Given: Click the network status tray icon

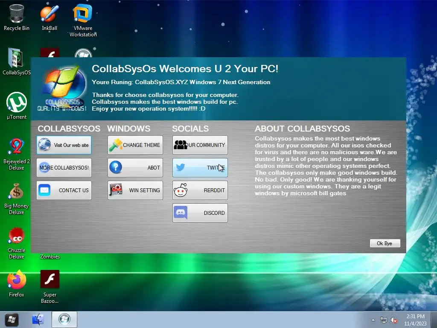Looking at the screenshot, I should (x=384, y=320).
